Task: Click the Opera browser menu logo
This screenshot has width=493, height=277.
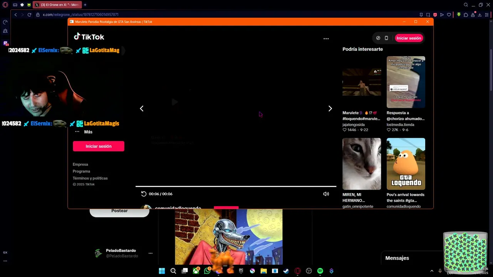Action: tap(5, 5)
